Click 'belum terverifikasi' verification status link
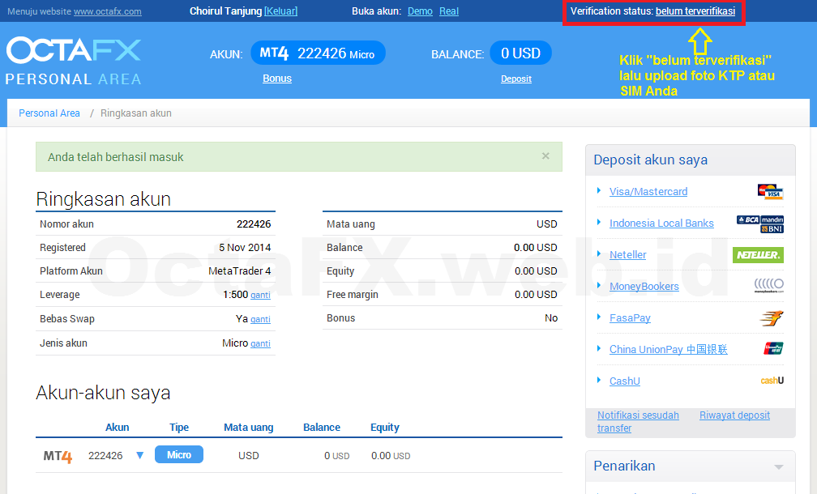 (695, 11)
